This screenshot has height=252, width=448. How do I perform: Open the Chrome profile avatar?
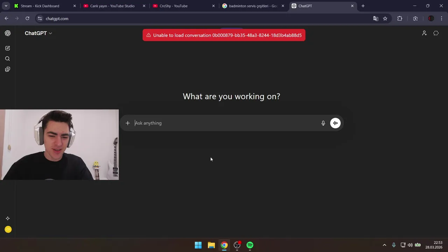click(431, 19)
